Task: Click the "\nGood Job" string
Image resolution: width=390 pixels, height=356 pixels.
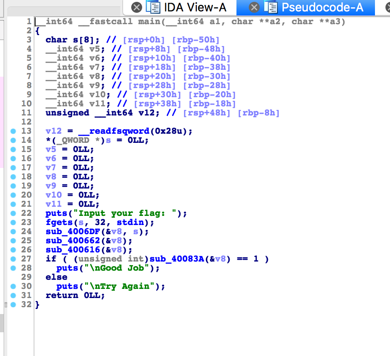Action: pyautogui.click(x=116, y=268)
